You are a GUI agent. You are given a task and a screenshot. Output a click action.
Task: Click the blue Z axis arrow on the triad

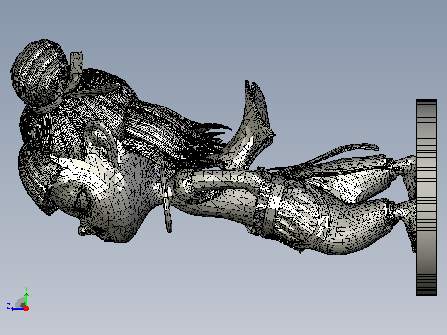click(x=17, y=309)
